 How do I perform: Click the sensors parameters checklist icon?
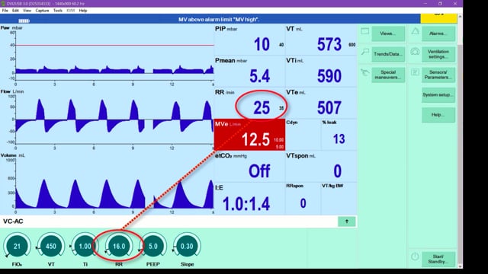415,72
